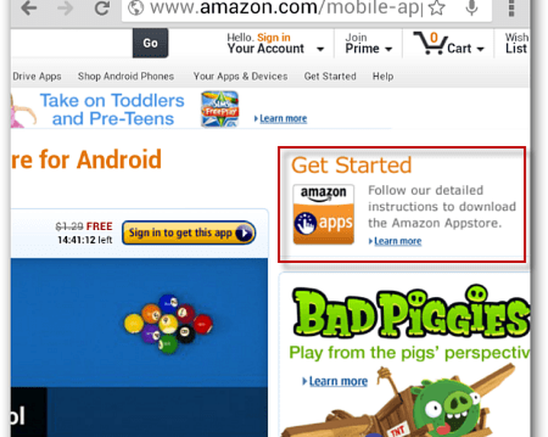
Task: Expand the Join Prime dropdown
Action: click(389, 49)
